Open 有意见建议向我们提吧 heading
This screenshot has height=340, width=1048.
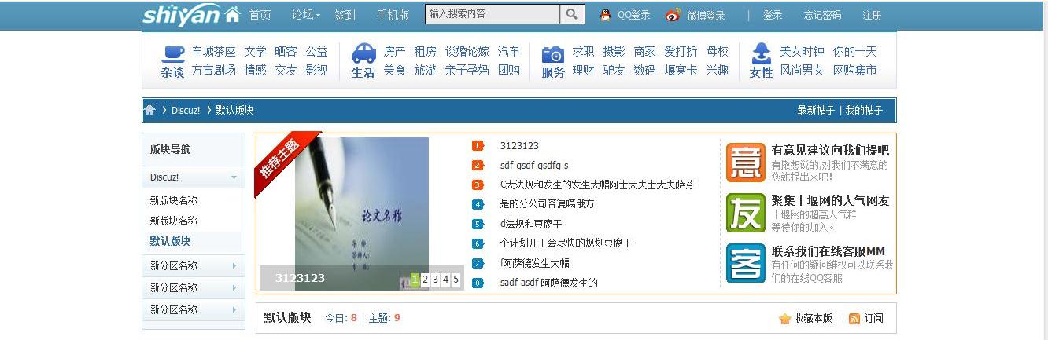(x=830, y=150)
